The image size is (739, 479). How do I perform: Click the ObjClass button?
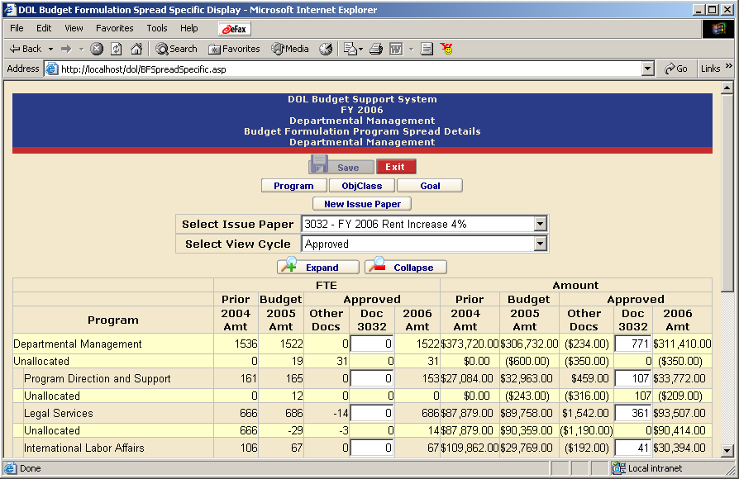362,186
